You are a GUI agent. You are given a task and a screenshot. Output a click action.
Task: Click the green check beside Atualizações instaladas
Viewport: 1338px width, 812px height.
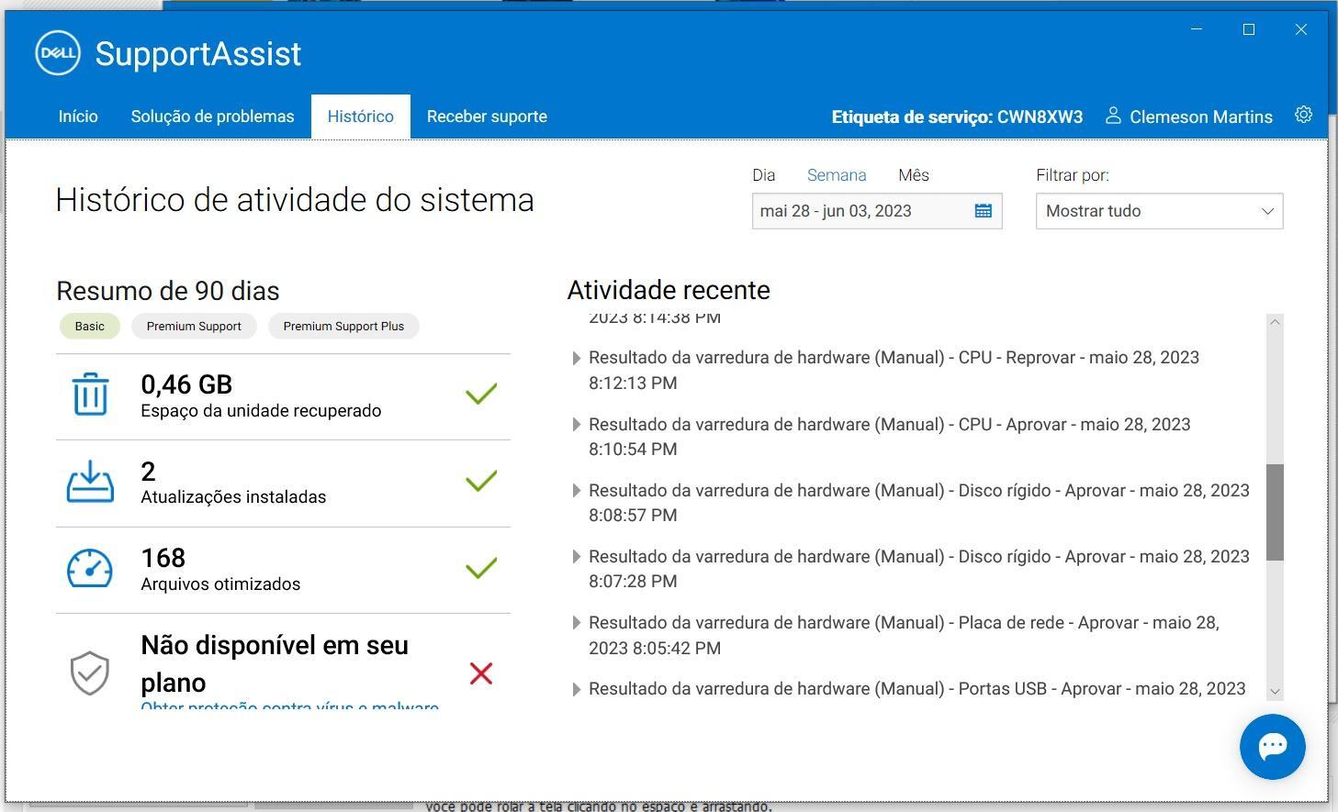pos(480,481)
